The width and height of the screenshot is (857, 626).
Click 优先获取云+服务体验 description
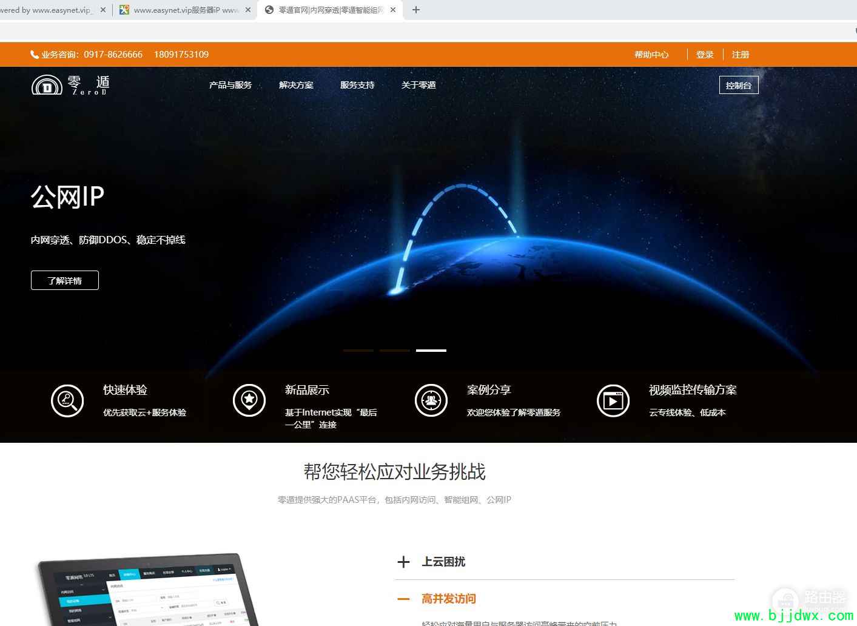(145, 412)
